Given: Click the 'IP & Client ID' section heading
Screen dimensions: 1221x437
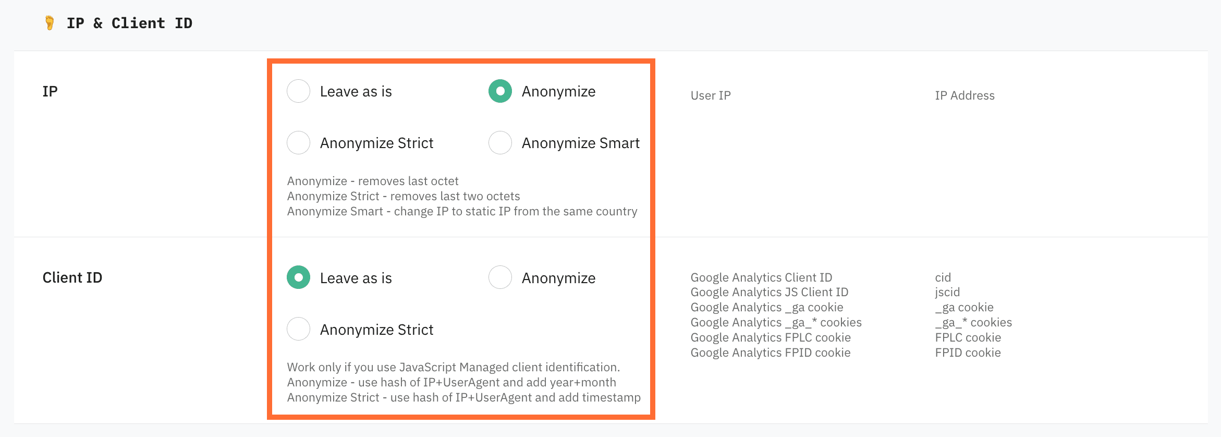Looking at the screenshot, I should click(x=129, y=23).
